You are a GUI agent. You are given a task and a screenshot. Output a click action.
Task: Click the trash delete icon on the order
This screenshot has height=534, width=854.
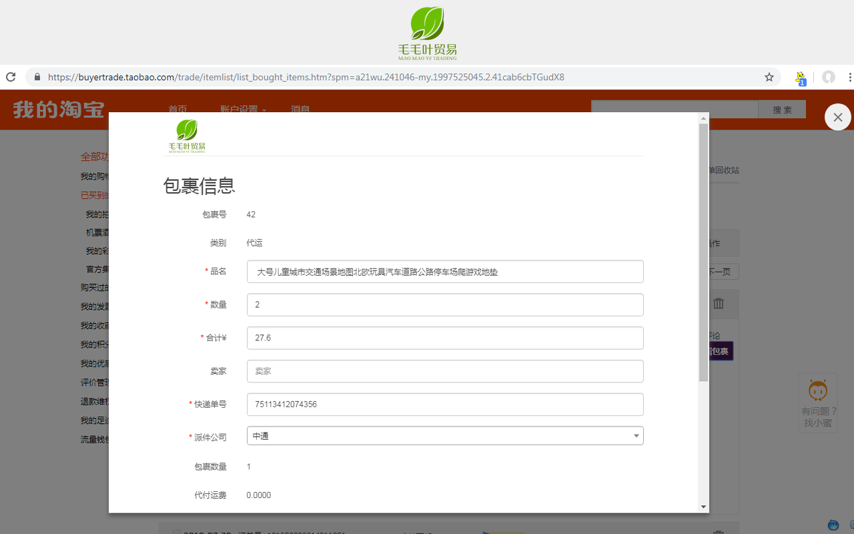click(x=717, y=304)
